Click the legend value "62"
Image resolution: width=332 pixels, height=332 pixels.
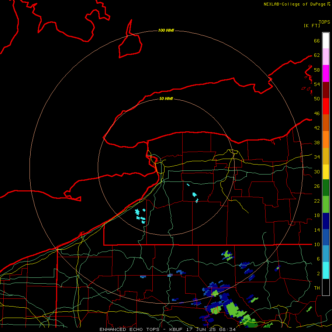[317, 55]
